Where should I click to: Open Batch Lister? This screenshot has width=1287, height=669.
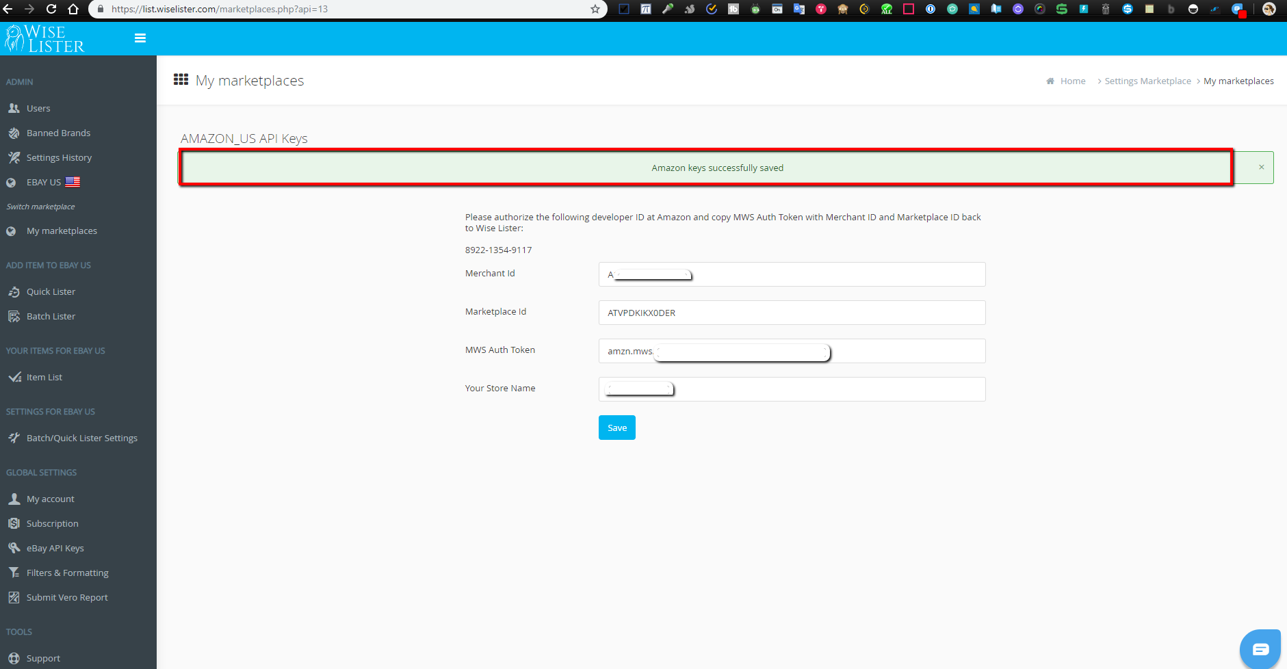51,316
